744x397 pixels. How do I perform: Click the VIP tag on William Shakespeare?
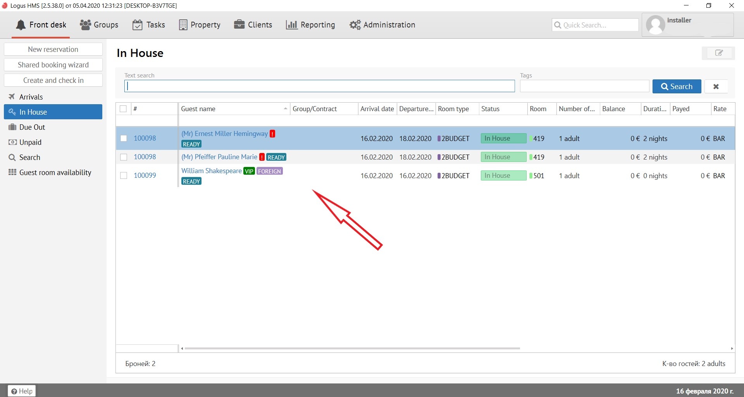pos(249,171)
